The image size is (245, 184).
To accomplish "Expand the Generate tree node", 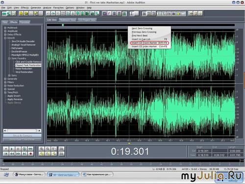I will coord(5,79).
